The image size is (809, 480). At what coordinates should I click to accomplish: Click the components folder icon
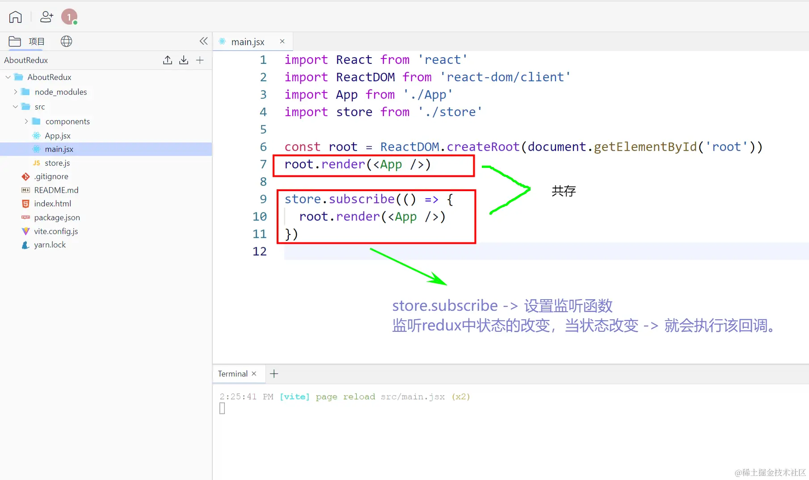pos(37,121)
